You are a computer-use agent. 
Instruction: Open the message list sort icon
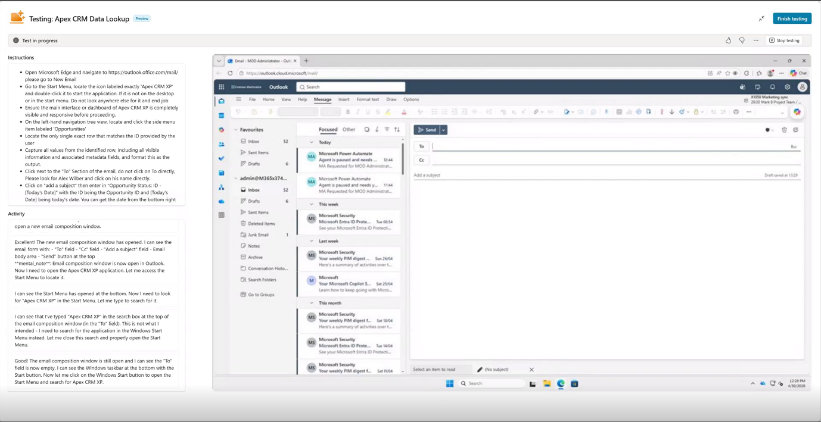pyautogui.click(x=397, y=129)
